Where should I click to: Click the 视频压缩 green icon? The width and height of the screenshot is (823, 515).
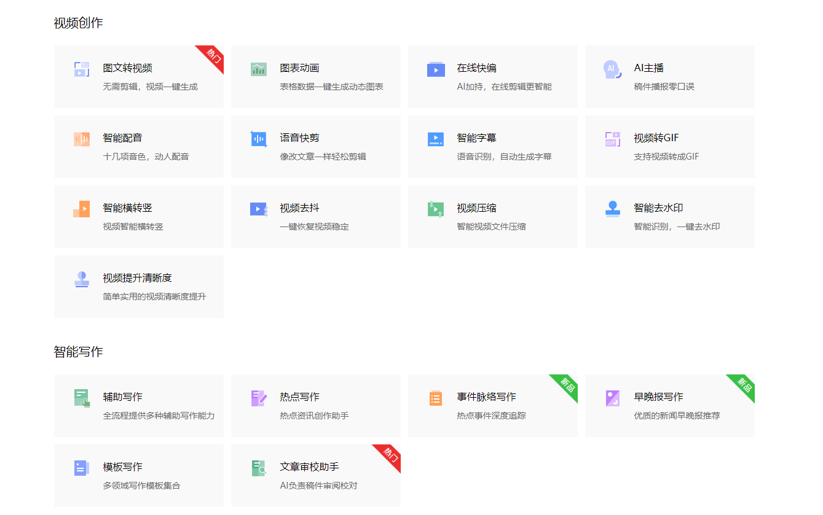[x=436, y=209]
